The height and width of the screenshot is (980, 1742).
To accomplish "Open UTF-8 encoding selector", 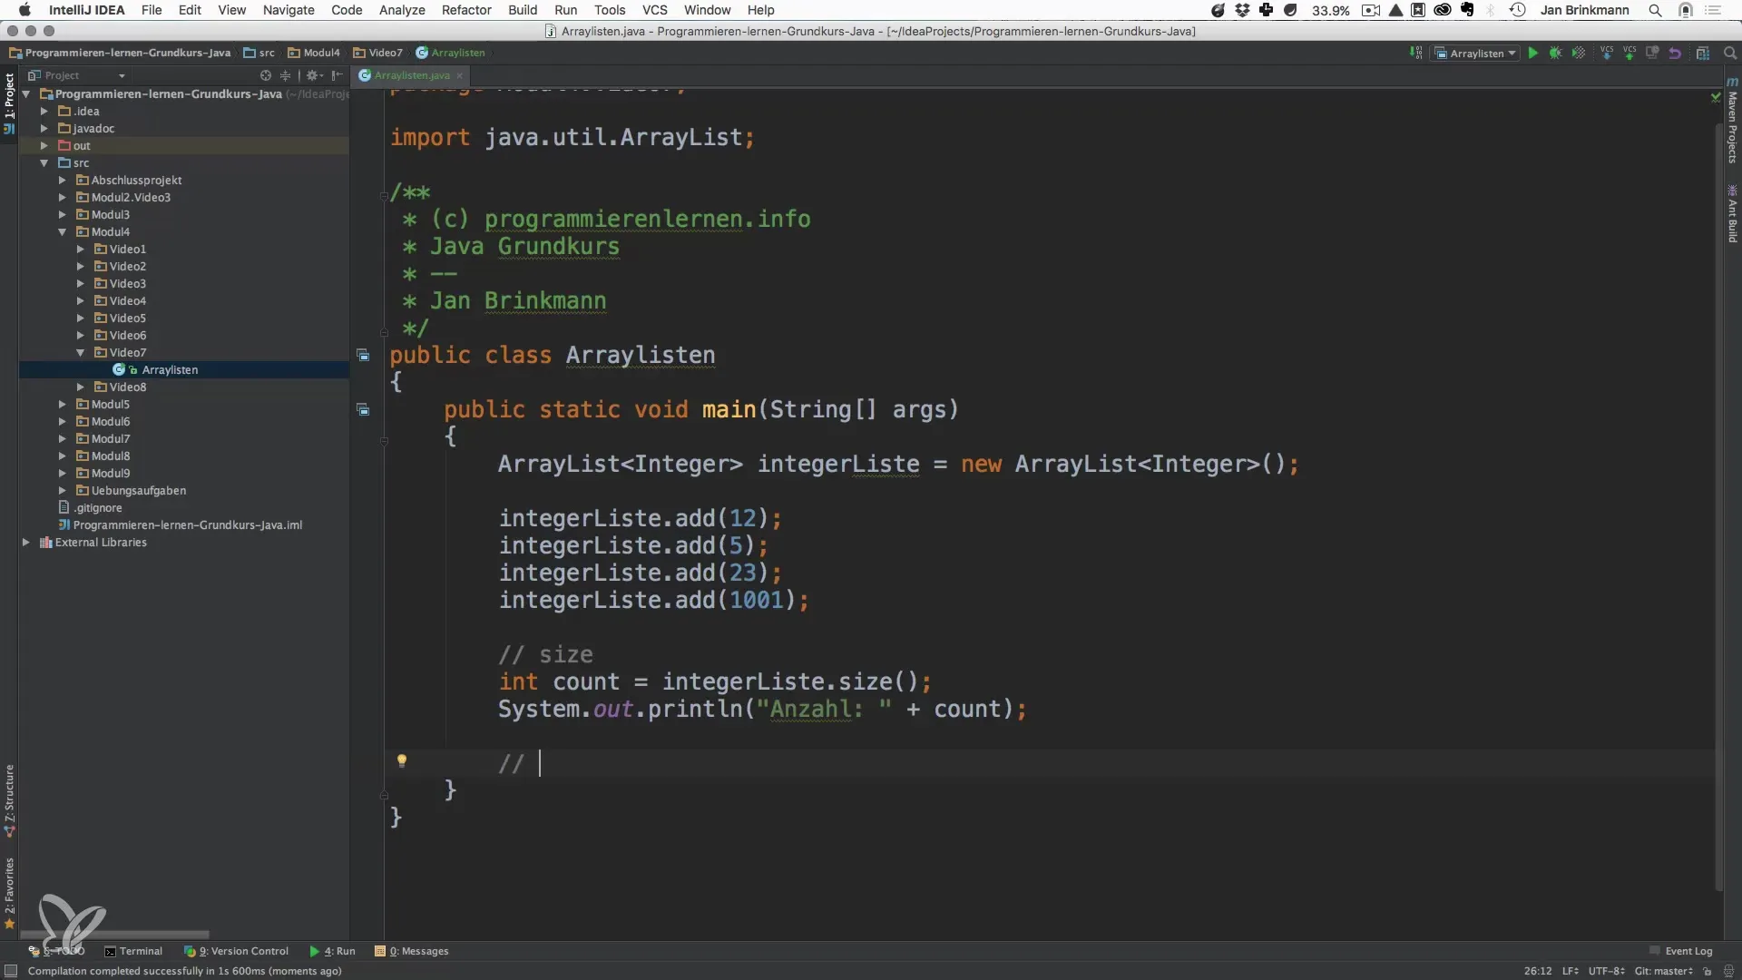I will click(1606, 971).
